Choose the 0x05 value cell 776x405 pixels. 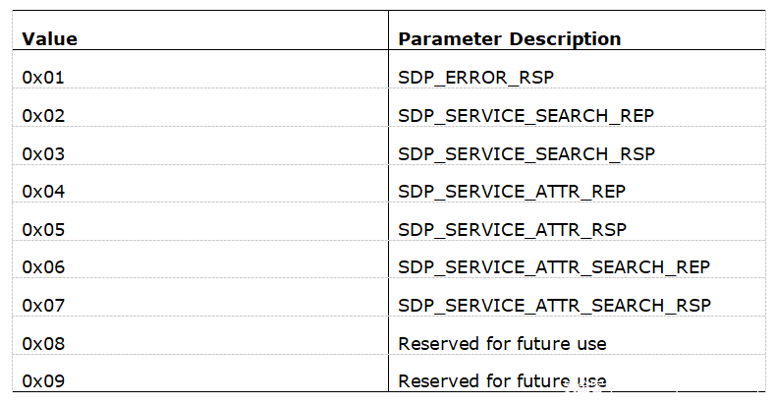[43, 229]
